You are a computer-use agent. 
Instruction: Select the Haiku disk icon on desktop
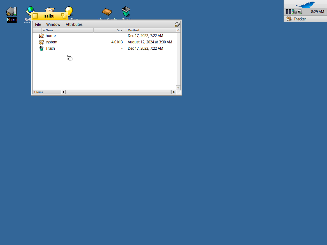(x=11, y=11)
